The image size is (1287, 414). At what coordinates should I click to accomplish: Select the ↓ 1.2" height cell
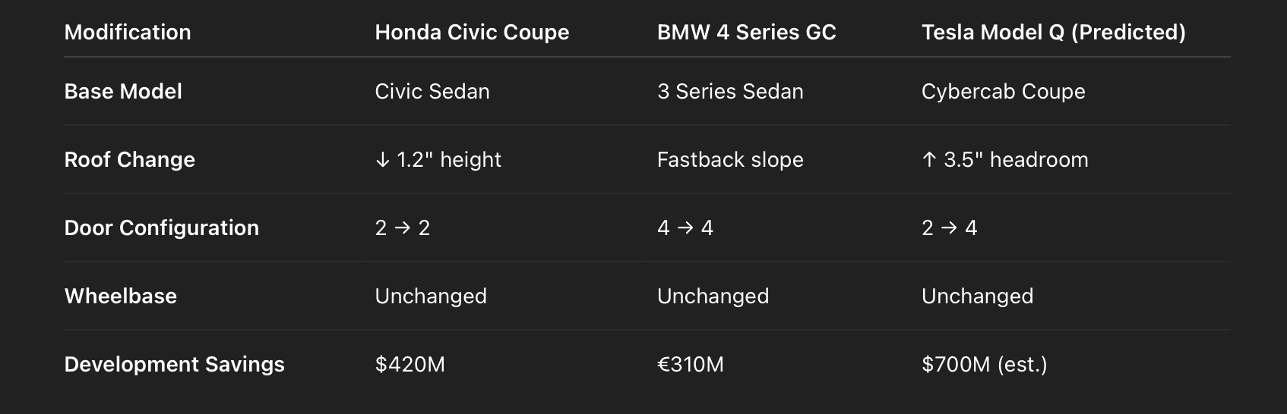pyautogui.click(x=438, y=159)
